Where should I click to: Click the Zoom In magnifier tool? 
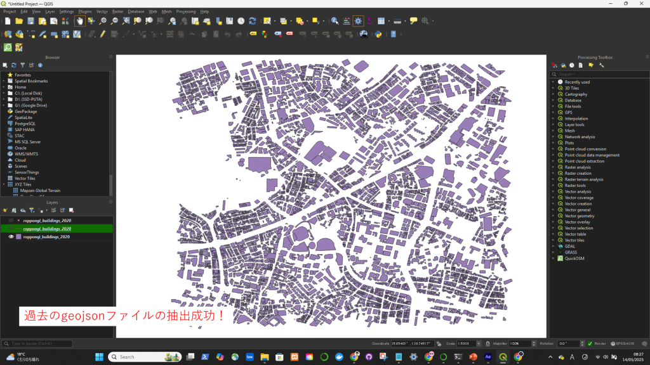(x=103, y=21)
